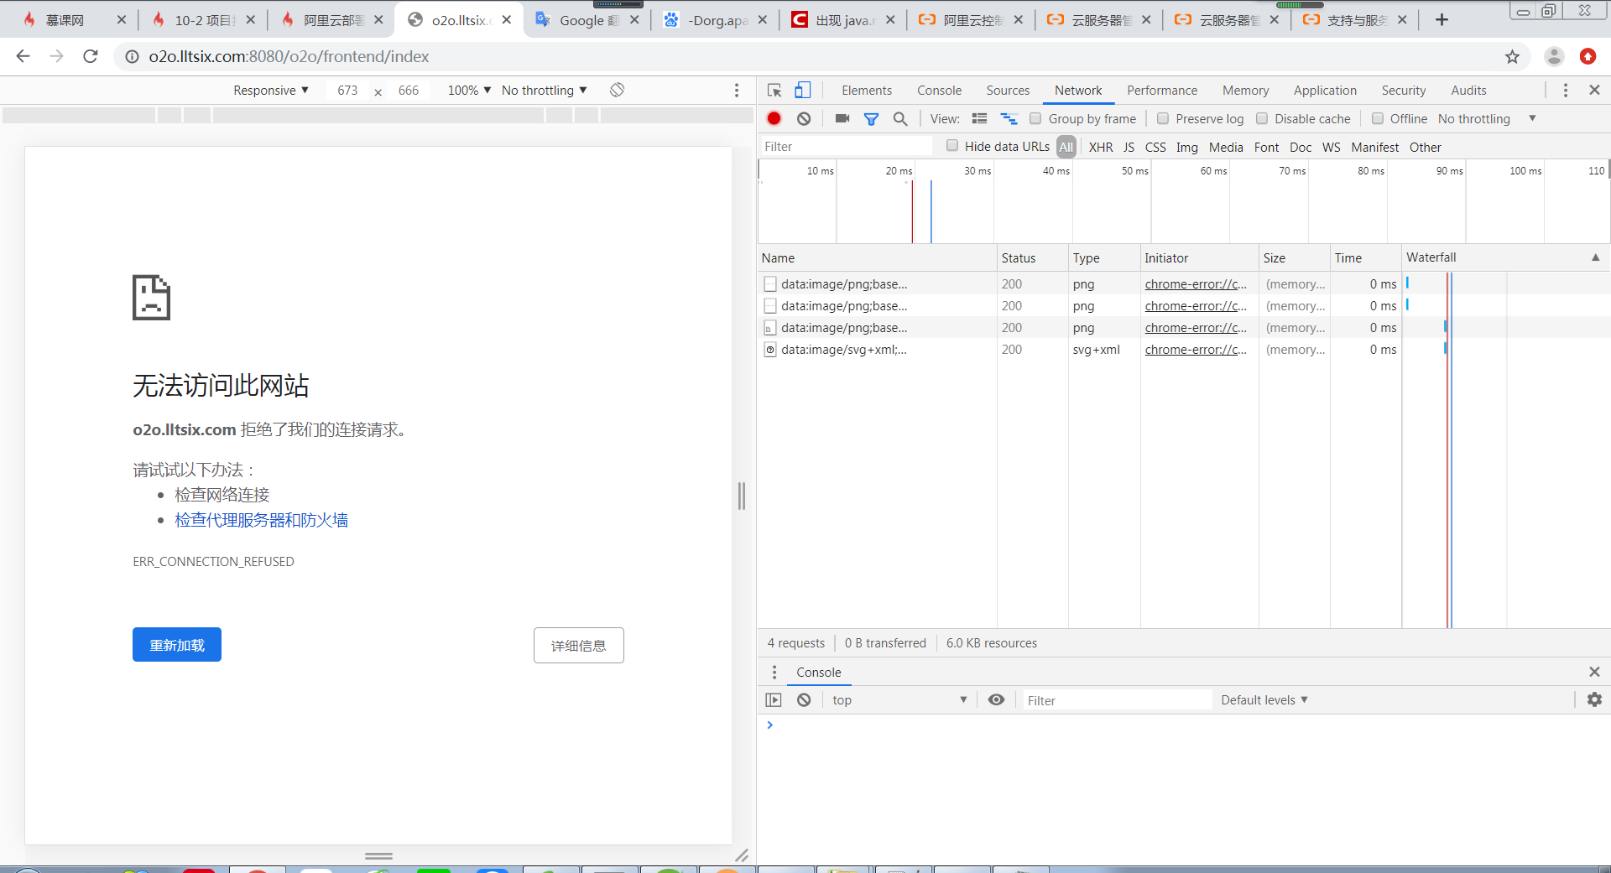Sort by the Waterfall column arrow
1611x873 pixels.
1596,257
